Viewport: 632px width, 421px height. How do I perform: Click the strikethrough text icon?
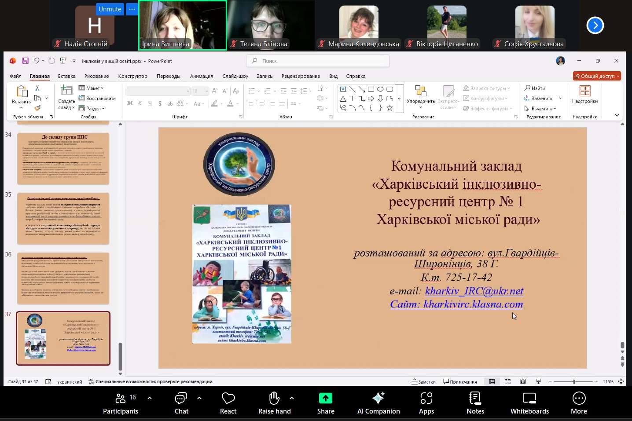[x=170, y=103]
